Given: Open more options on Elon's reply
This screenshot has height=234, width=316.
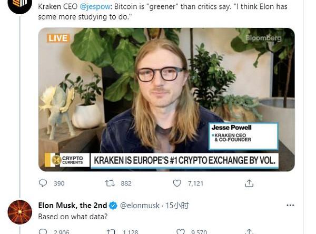Looking at the screenshot, I should tap(290, 206).
